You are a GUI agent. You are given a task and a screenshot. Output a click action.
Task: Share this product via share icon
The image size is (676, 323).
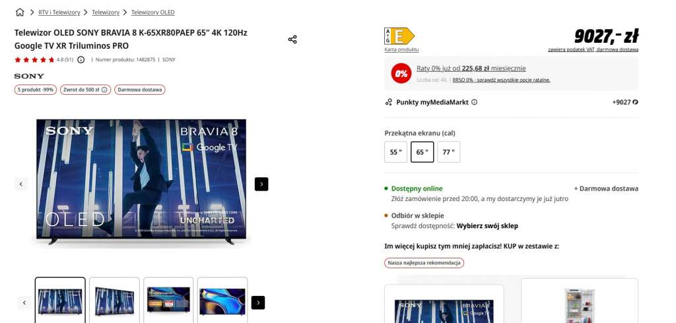pos(292,40)
